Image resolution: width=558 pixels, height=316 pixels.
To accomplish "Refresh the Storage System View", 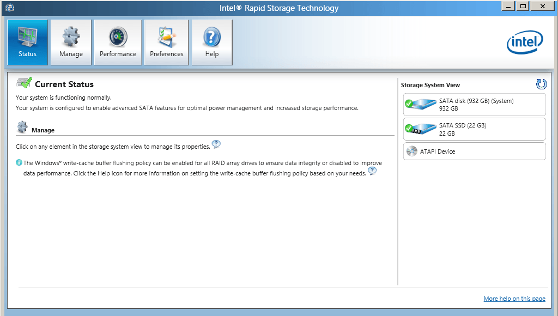I will point(541,84).
